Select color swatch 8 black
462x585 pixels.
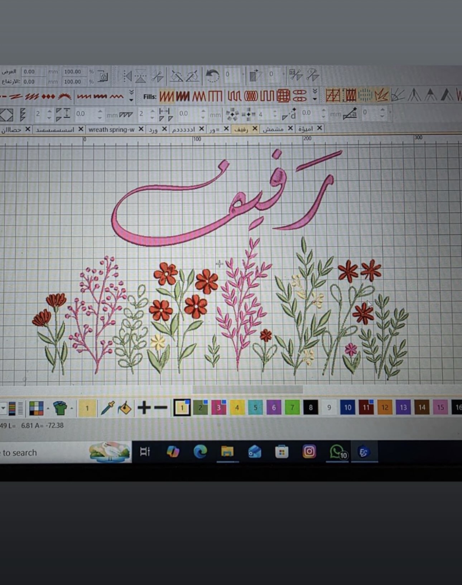tap(311, 407)
